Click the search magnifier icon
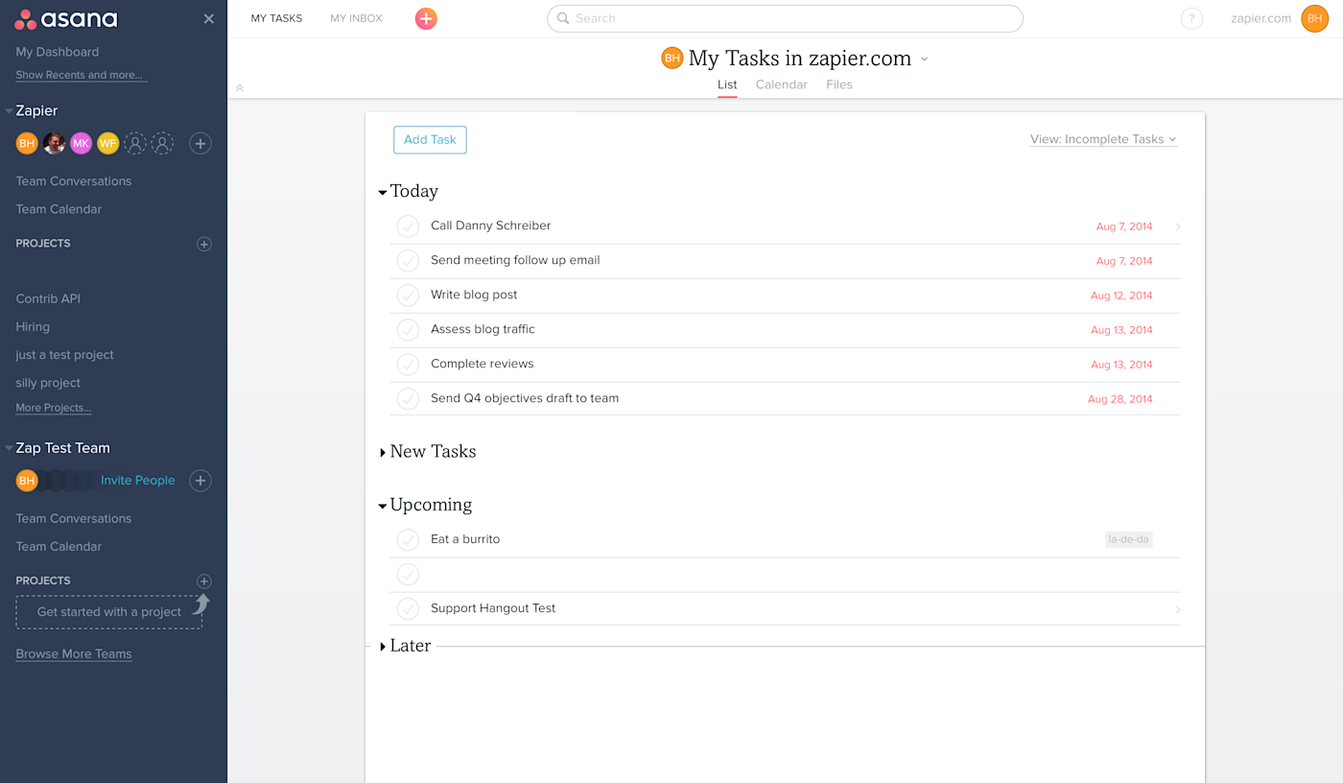 pos(563,18)
